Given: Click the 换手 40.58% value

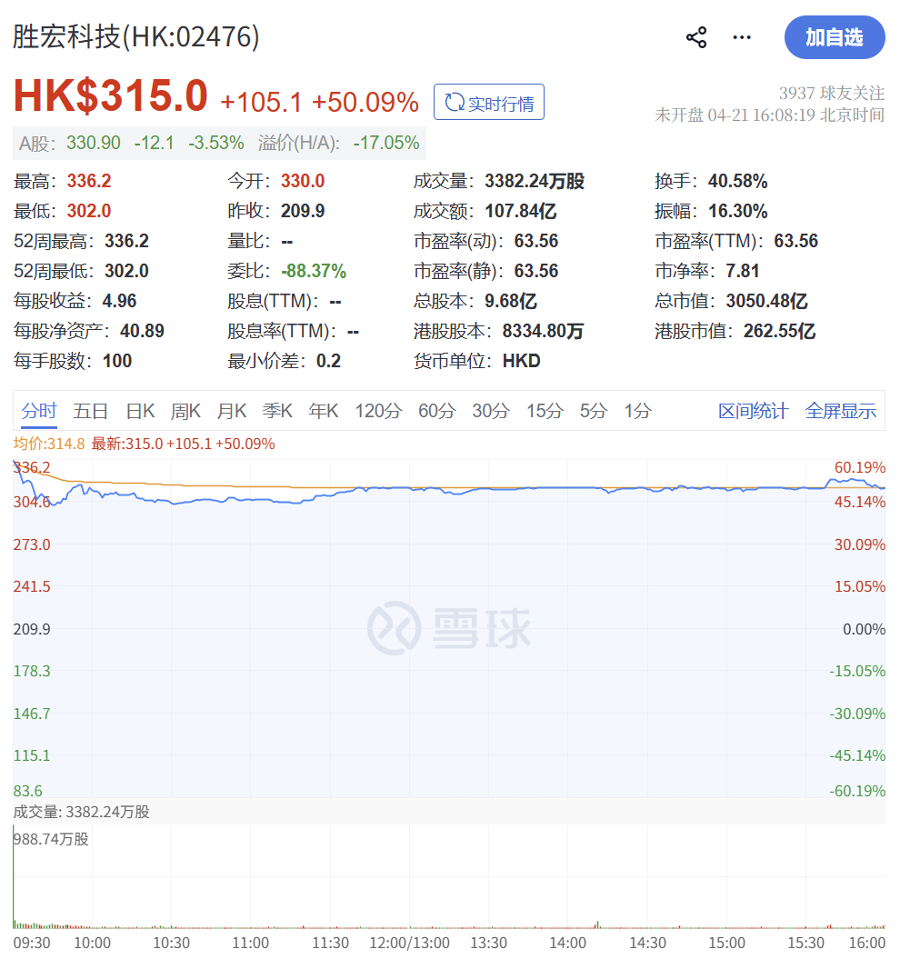Looking at the screenshot, I should pyautogui.click(x=738, y=181).
